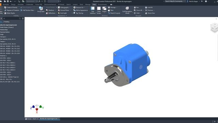Toggle Degrees of Freedom display

pos(12,10)
